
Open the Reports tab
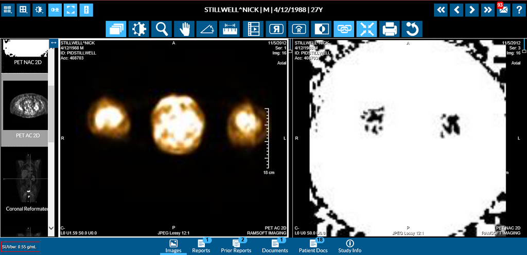tap(201, 246)
